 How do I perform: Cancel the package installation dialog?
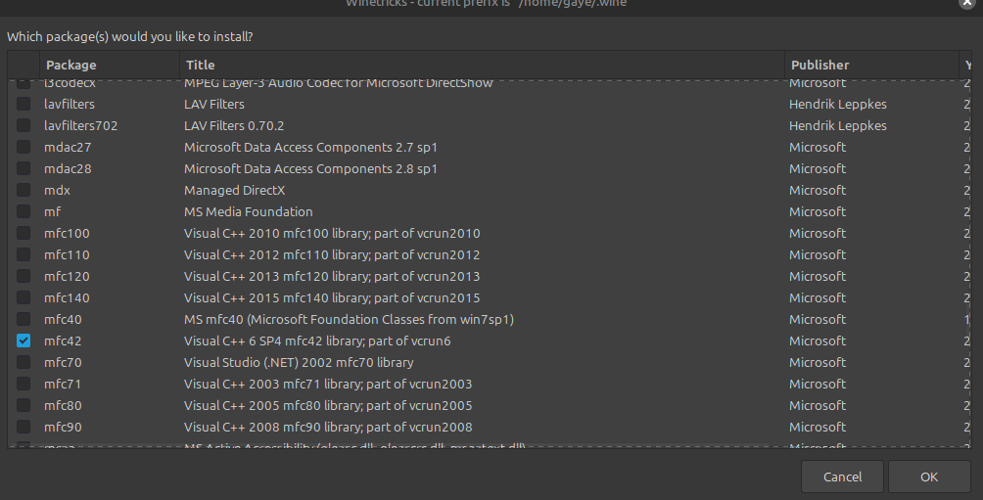point(842,477)
